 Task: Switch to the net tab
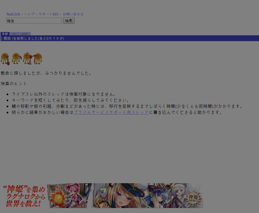pos(25,34)
